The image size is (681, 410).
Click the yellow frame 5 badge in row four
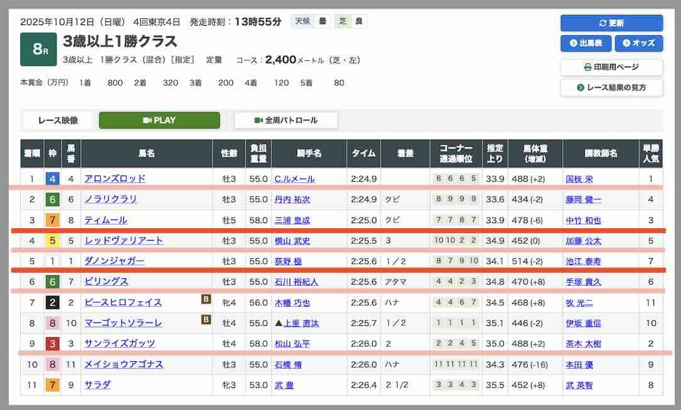coord(52,241)
